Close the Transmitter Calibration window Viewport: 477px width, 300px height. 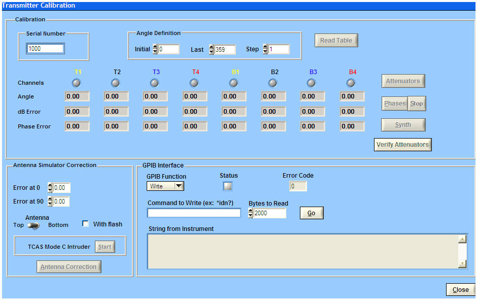(461, 290)
